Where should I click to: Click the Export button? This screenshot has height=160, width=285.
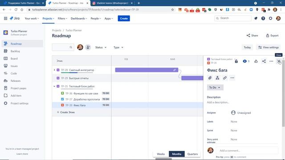pos(272,36)
